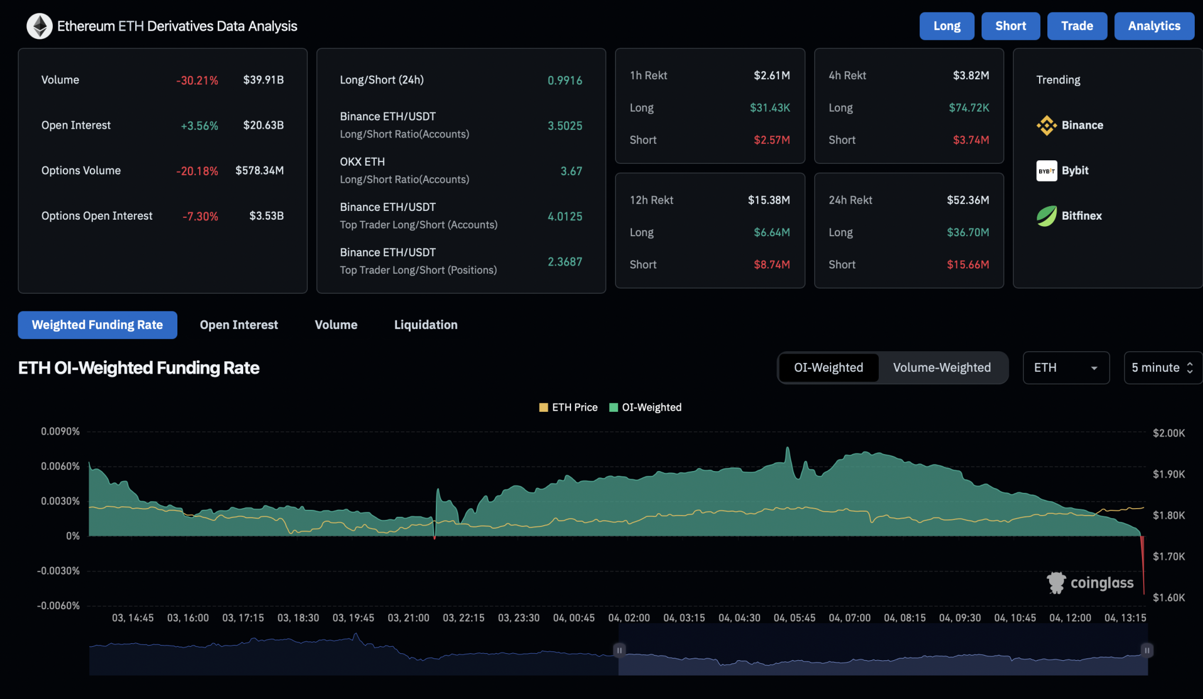This screenshot has width=1203, height=699.
Task: Open the ETH coin dropdown
Action: 1066,368
